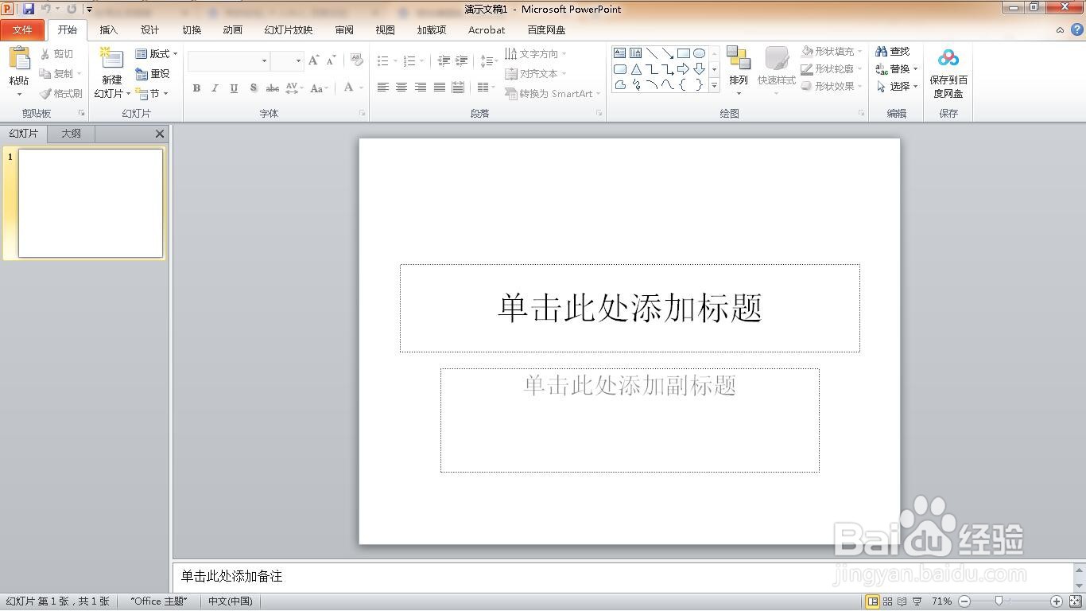
Task: Toggle Italic formatting
Action: (x=215, y=88)
